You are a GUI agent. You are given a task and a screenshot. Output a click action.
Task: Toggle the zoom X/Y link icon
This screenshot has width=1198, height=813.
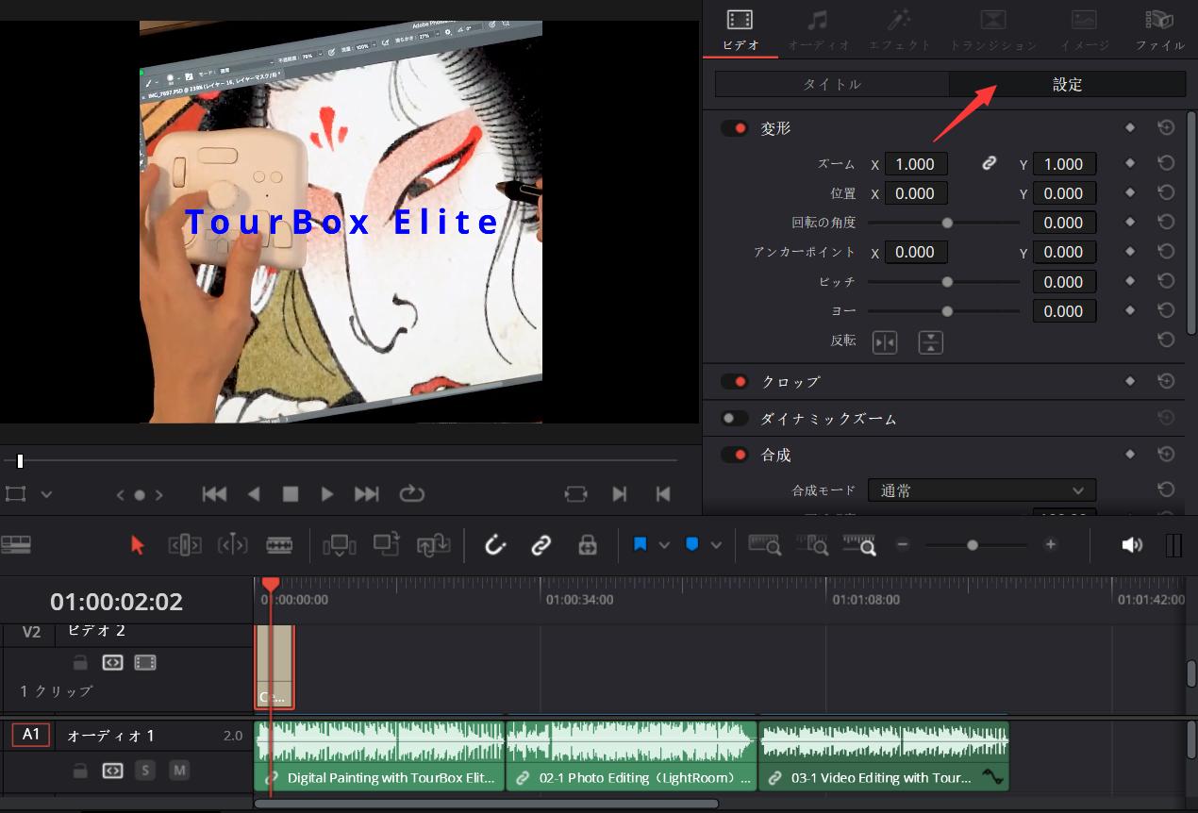coord(989,164)
